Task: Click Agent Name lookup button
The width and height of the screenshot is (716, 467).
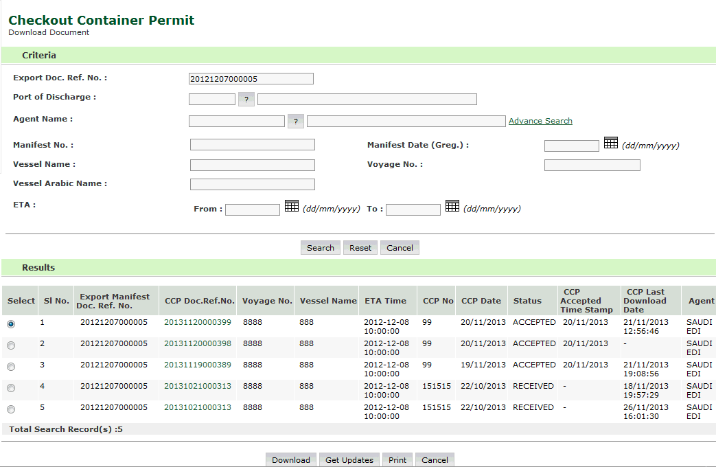Action: (295, 122)
